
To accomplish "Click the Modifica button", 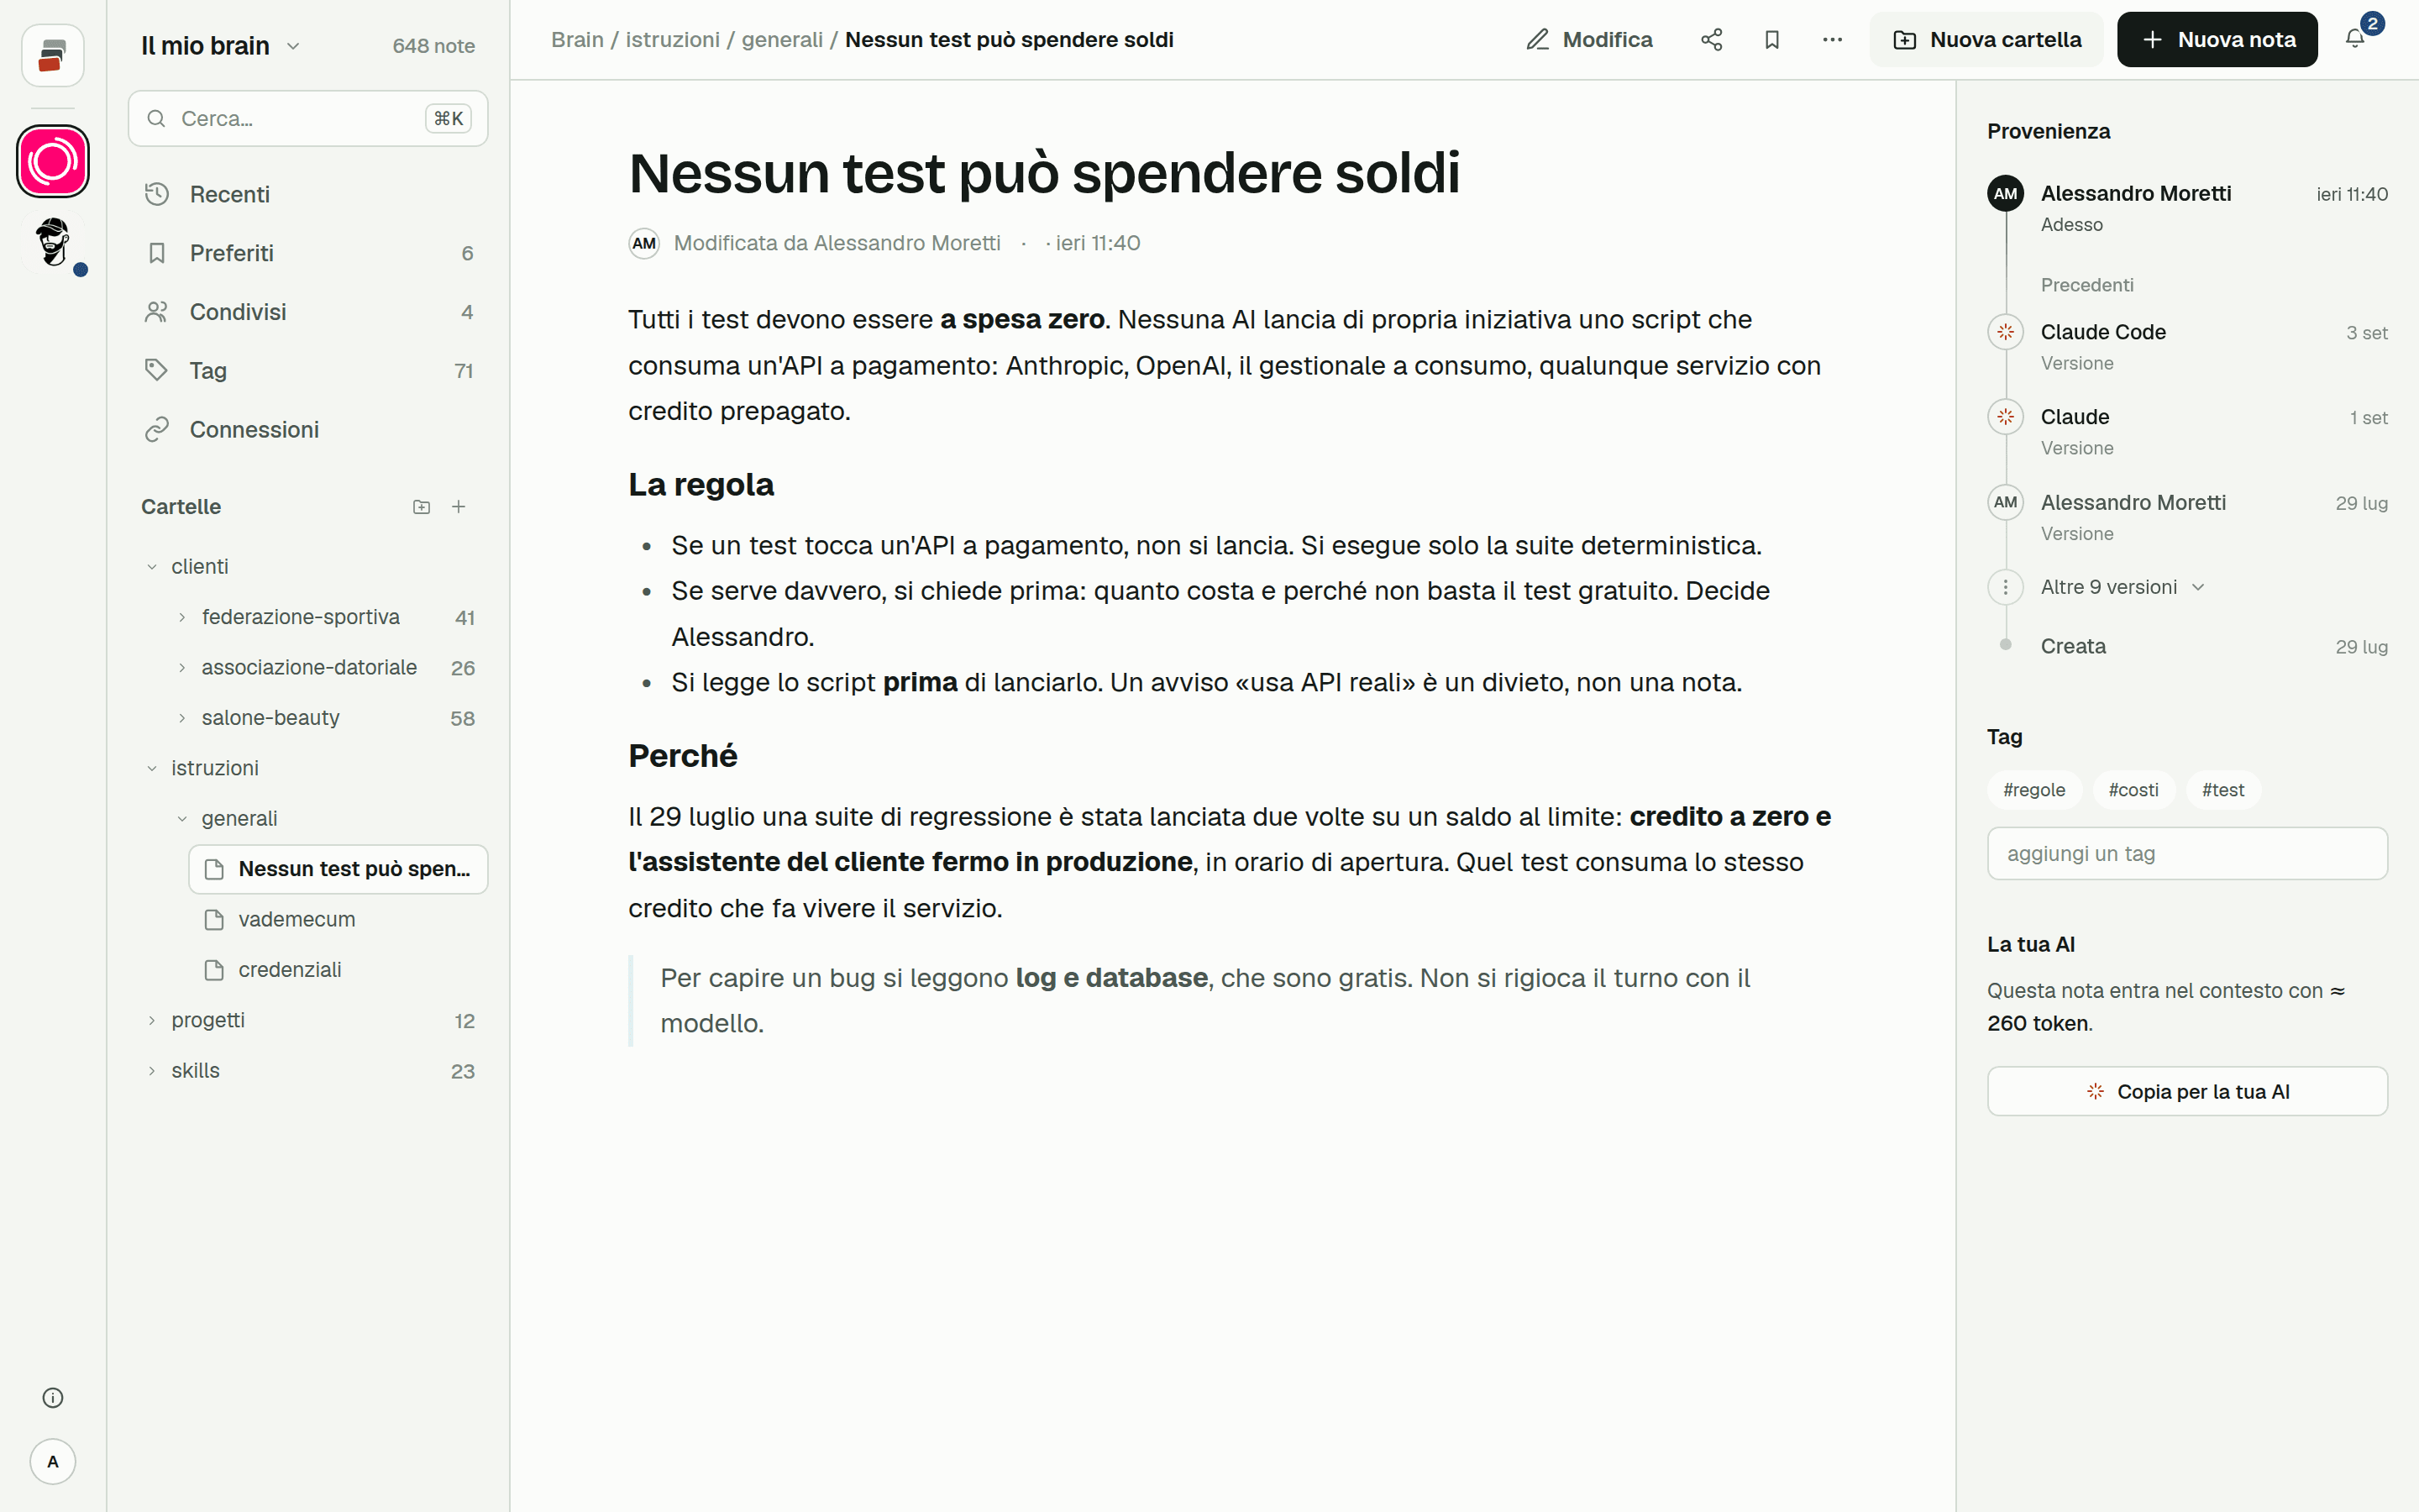I will point(1588,40).
